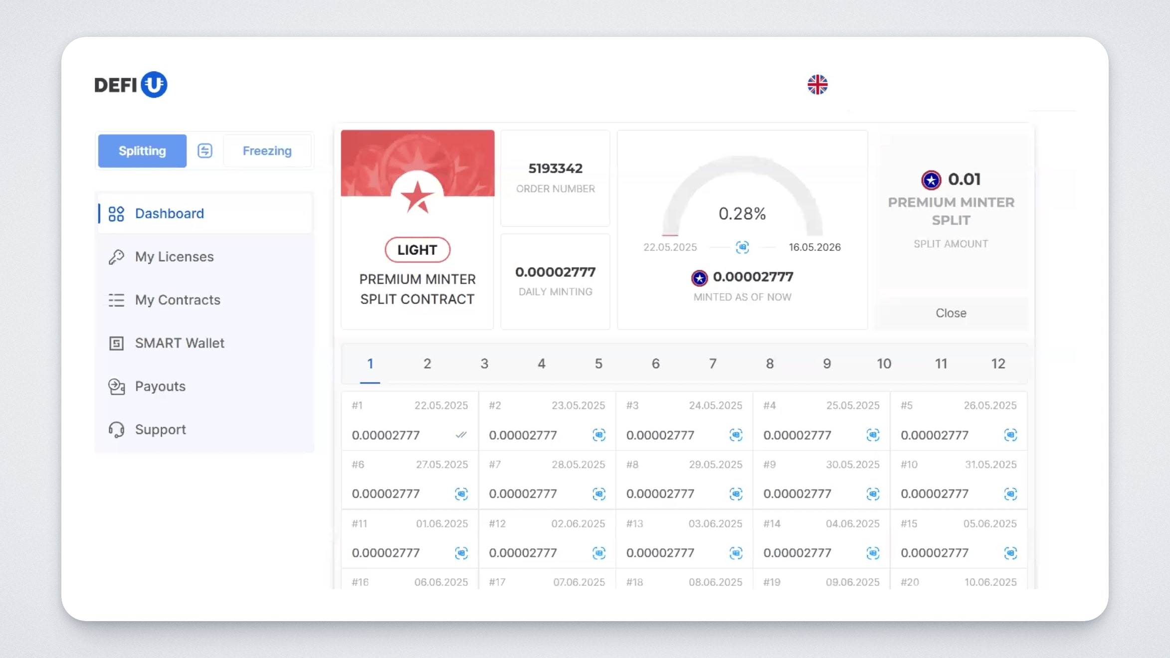Image resolution: width=1170 pixels, height=658 pixels.
Task: Click minting icon for payout #15
Action: coord(1010,553)
